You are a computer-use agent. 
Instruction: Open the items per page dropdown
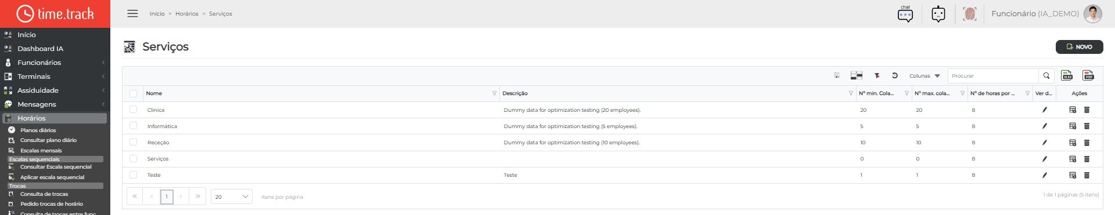pyautogui.click(x=231, y=196)
